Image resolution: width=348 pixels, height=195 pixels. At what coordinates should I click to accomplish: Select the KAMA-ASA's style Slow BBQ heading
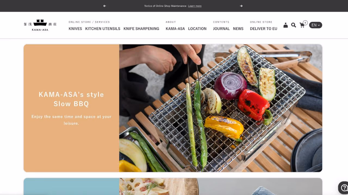pos(71,99)
